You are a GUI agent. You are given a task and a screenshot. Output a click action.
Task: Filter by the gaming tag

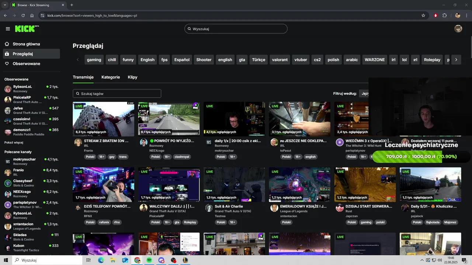pos(94,60)
